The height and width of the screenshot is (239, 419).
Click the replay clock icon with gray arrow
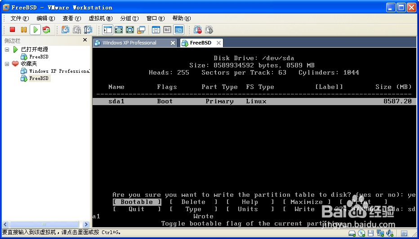pos(209,30)
